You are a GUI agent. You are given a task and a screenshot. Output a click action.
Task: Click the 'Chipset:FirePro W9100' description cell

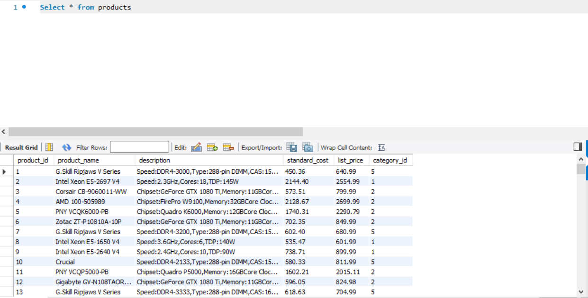(209, 202)
